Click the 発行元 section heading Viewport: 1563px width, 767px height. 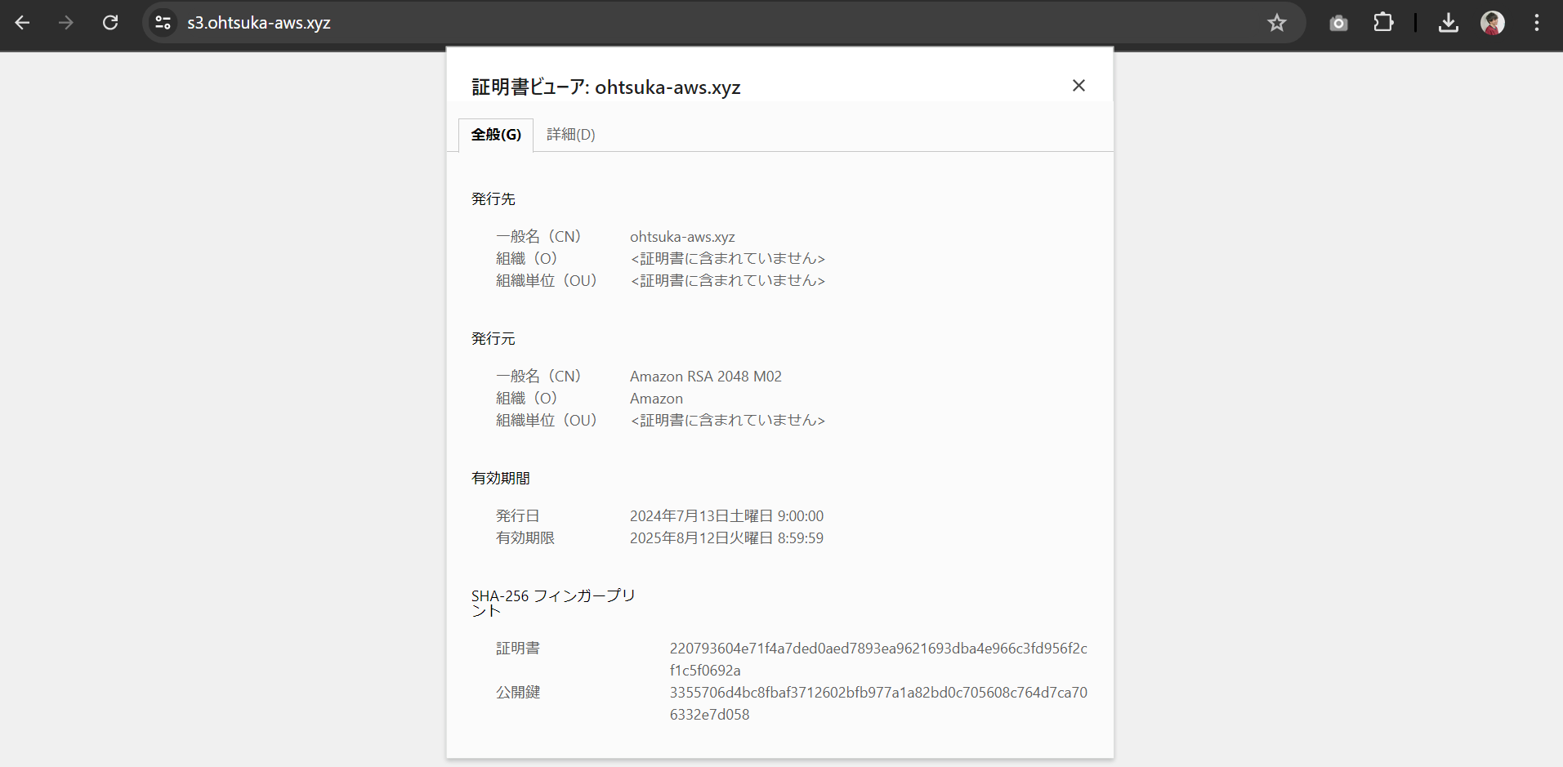493,339
